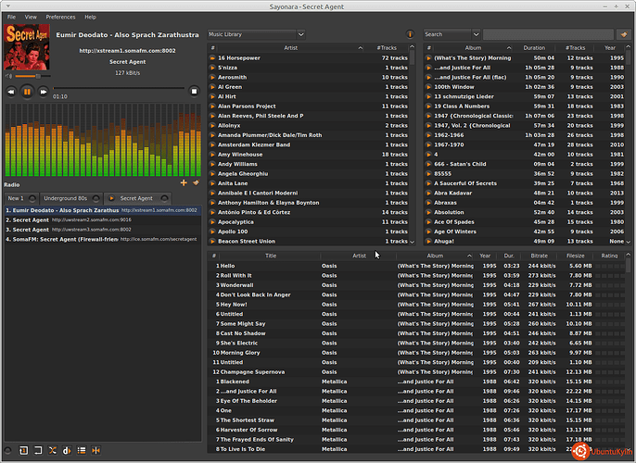
Task: Click play icon next to album Ace Of Spades
Action: pos(428,222)
